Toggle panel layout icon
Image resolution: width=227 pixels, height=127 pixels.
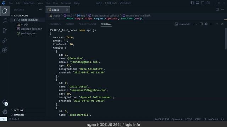[197, 3]
